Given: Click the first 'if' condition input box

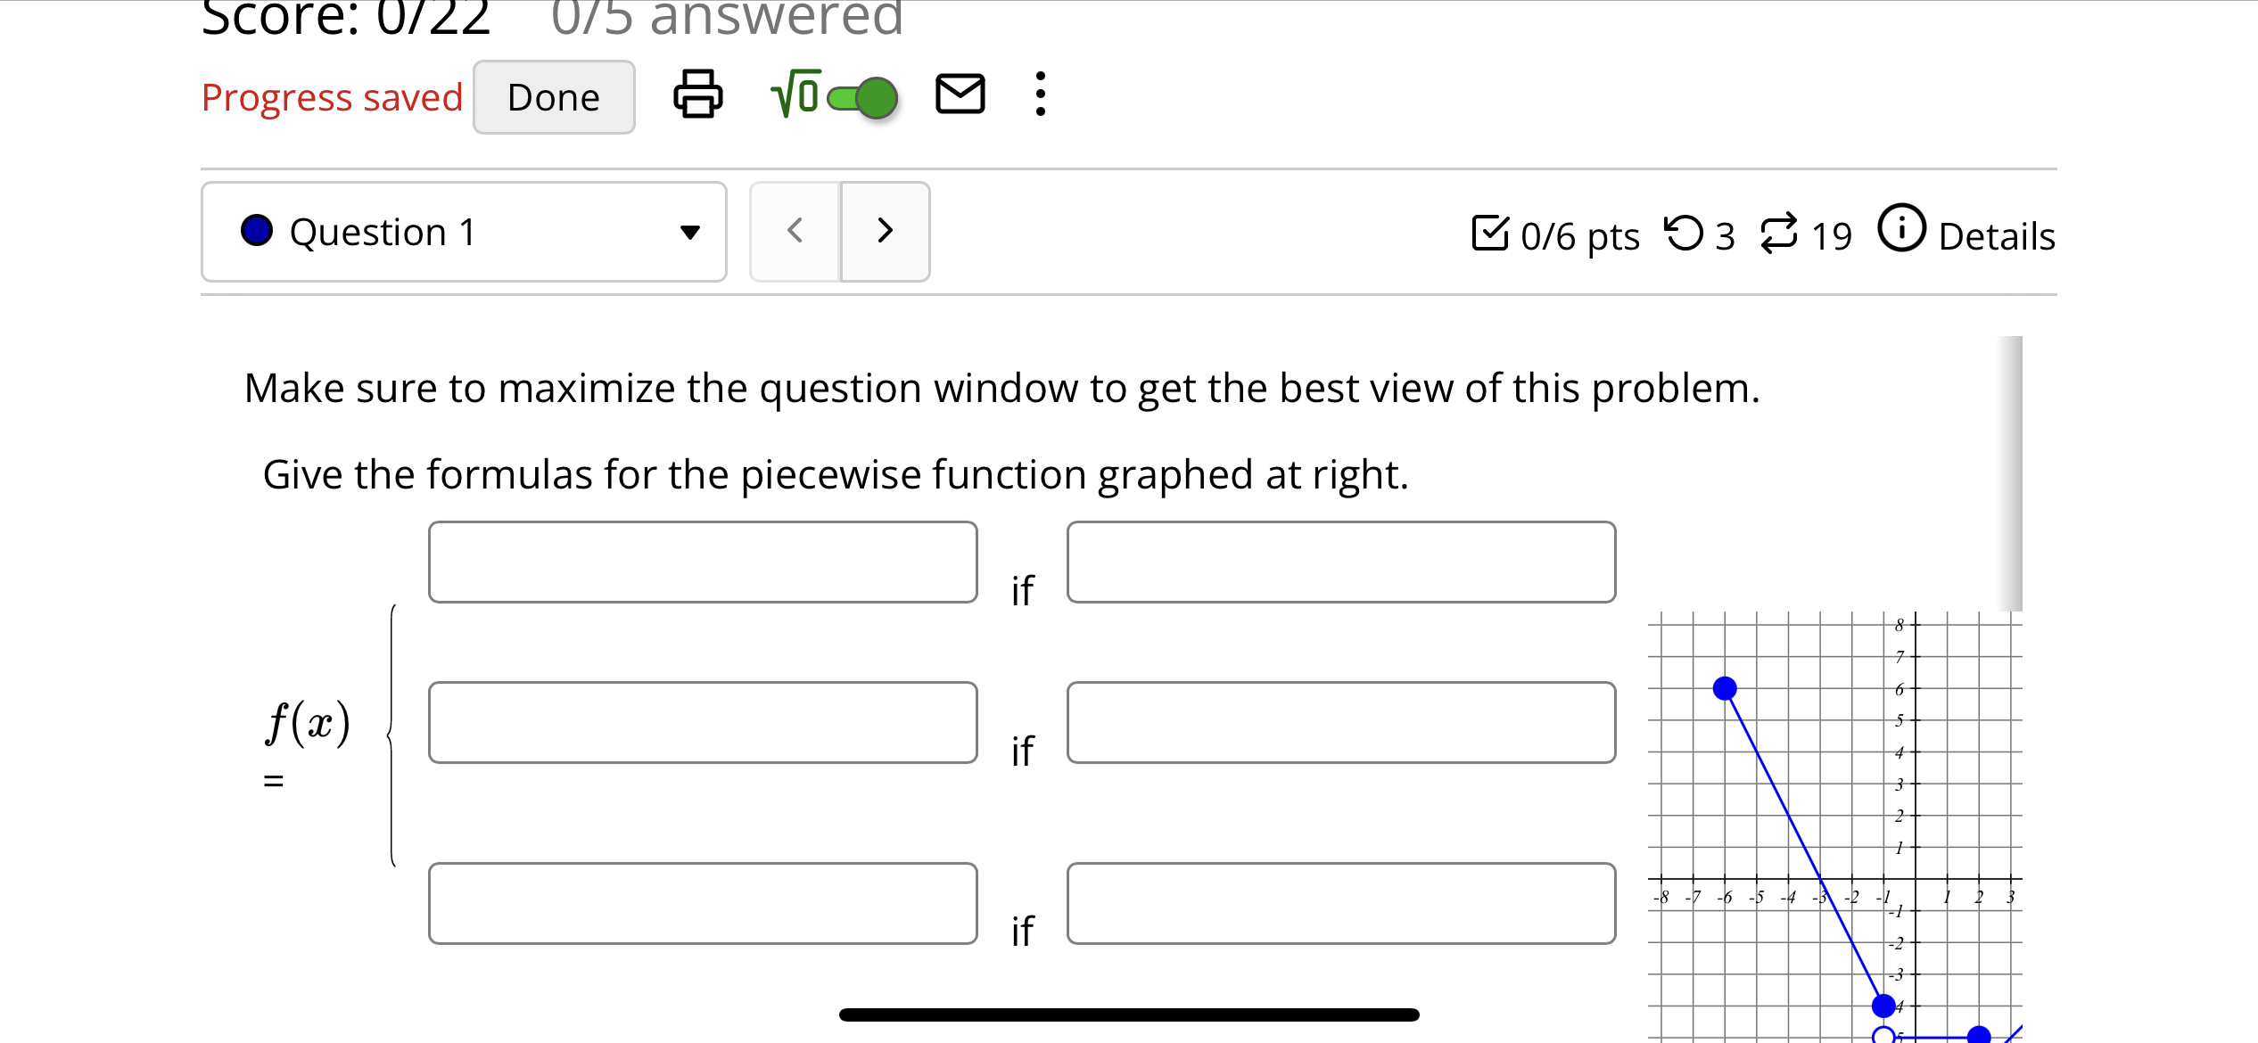Looking at the screenshot, I should click(1340, 562).
